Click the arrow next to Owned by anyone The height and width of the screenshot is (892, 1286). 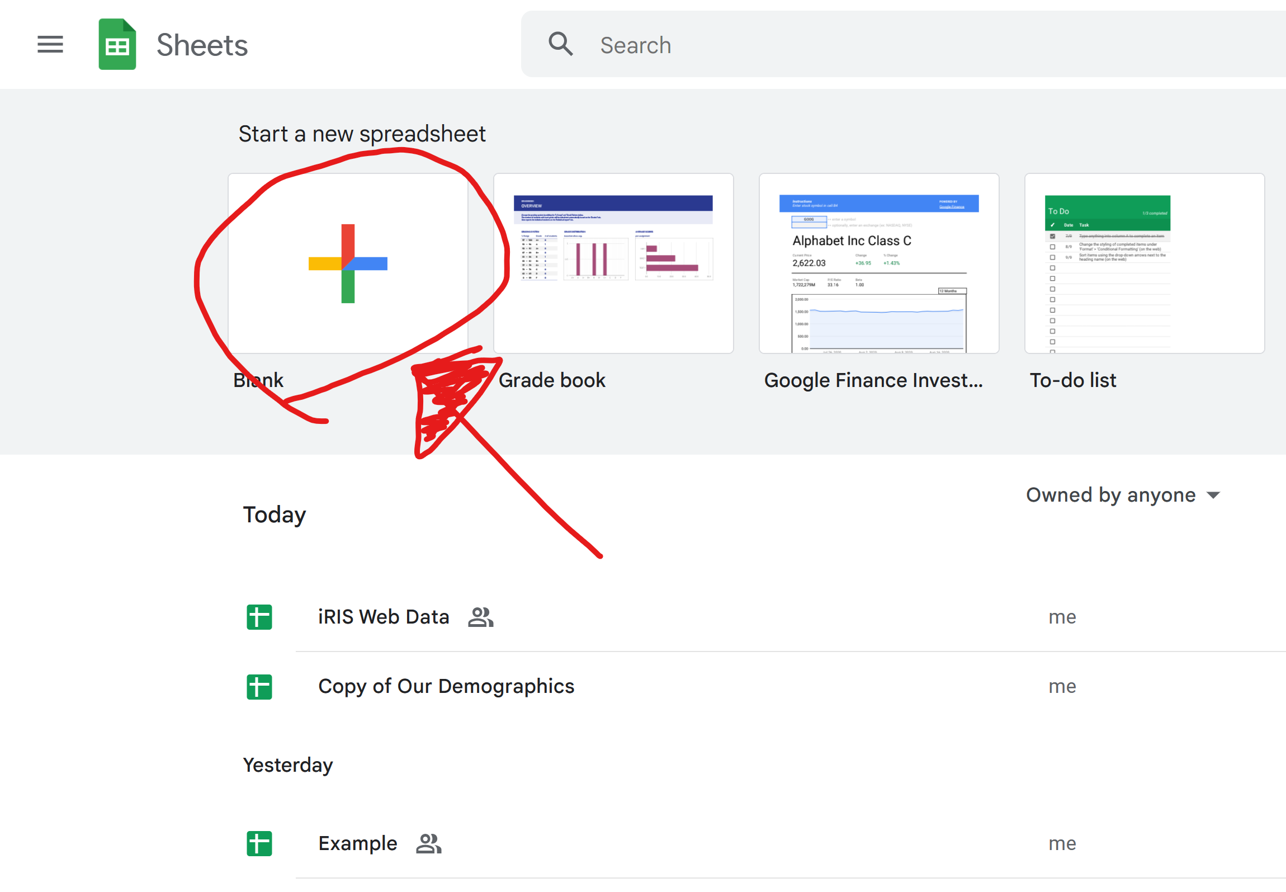point(1213,495)
